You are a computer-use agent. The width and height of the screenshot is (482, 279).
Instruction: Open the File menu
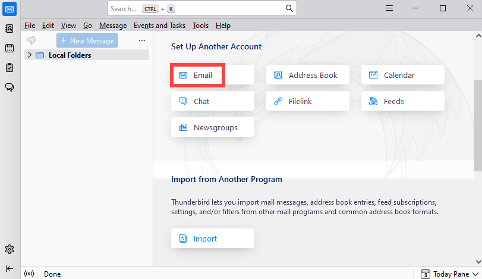[x=30, y=26]
